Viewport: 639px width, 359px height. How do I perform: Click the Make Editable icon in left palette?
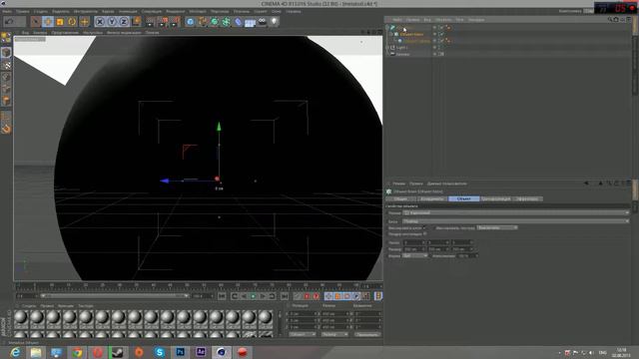coord(6,38)
